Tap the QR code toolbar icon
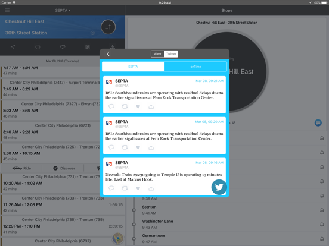This screenshot has width=329, height=246. click(x=88, y=47)
